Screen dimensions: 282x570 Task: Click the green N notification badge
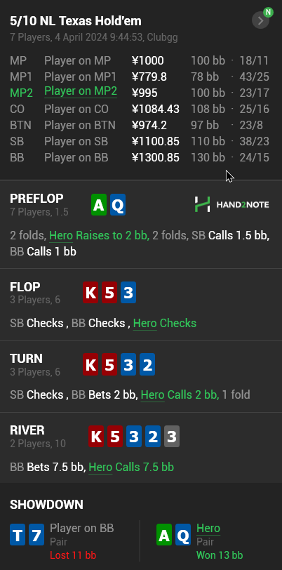pyautogui.click(x=268, y=12)
